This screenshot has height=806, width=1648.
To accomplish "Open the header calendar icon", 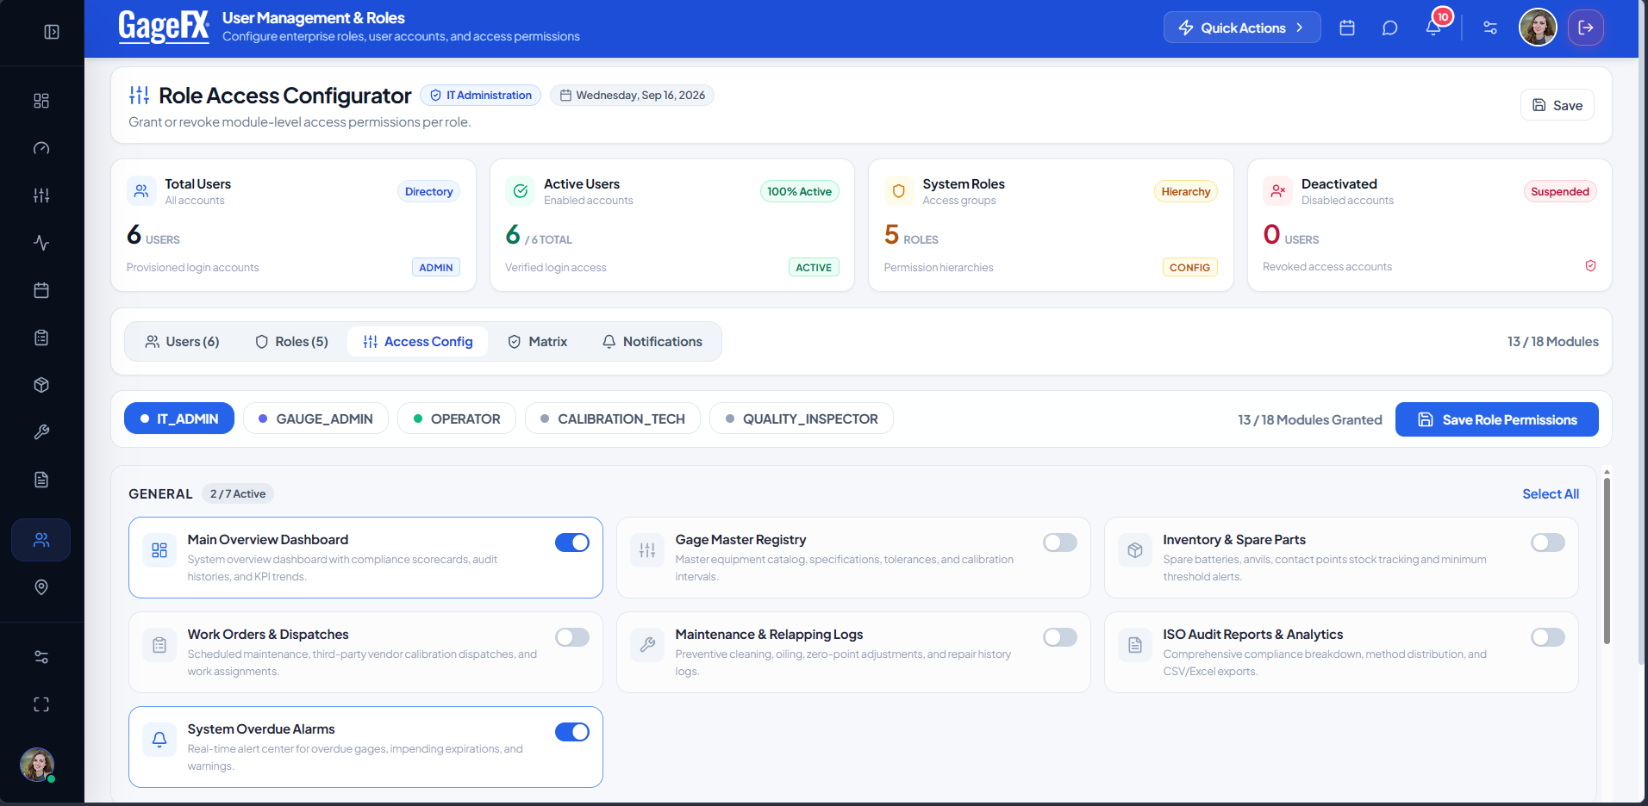I will 1347,28.
